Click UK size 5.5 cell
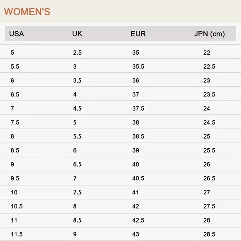Viewport: 241px width, 241px height. 77,137
